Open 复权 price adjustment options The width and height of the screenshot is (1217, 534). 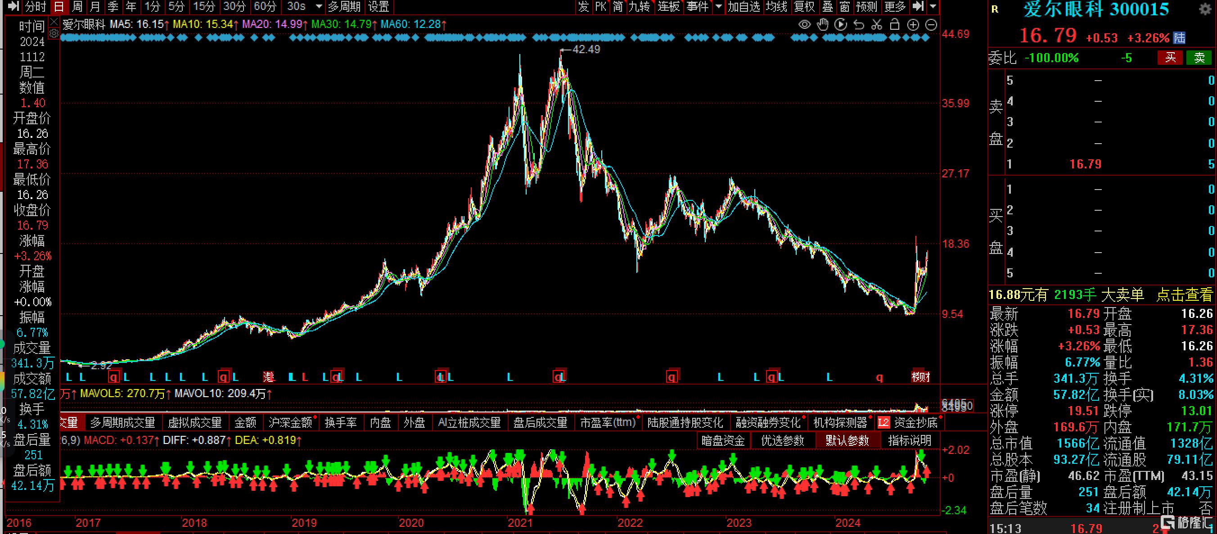point(805,7)
